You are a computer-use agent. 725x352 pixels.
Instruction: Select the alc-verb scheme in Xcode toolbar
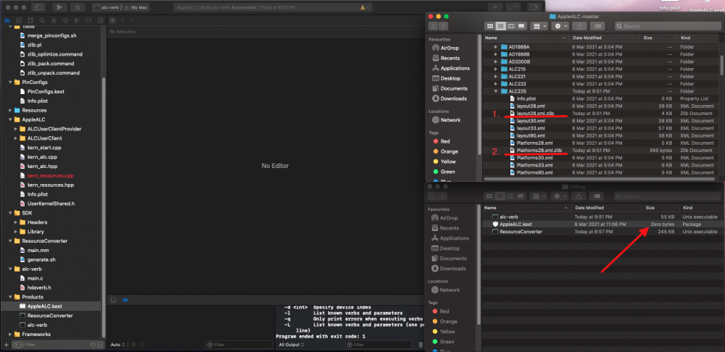(107, 7)
